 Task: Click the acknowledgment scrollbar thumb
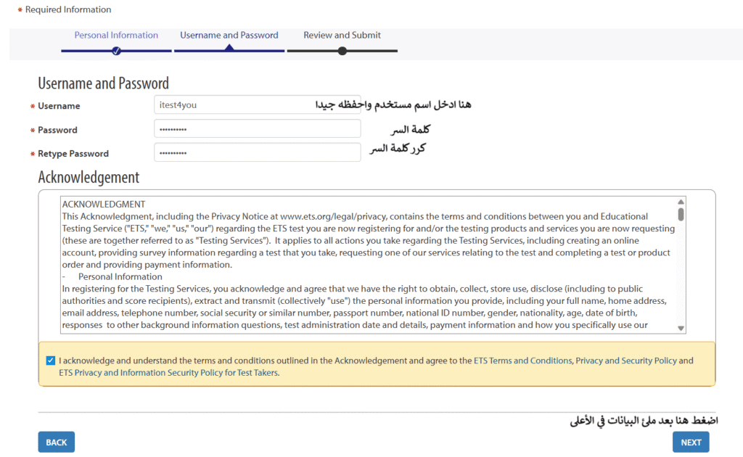(x=681, y=214)
